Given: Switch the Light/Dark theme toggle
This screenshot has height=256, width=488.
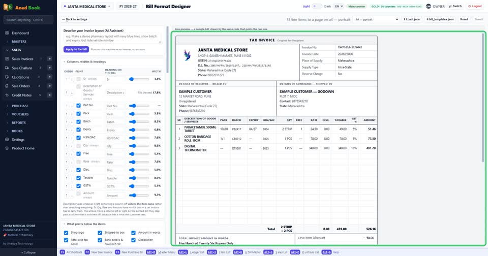Looking at the screenshot, I should pyautogui.click(x=317, y=6).
